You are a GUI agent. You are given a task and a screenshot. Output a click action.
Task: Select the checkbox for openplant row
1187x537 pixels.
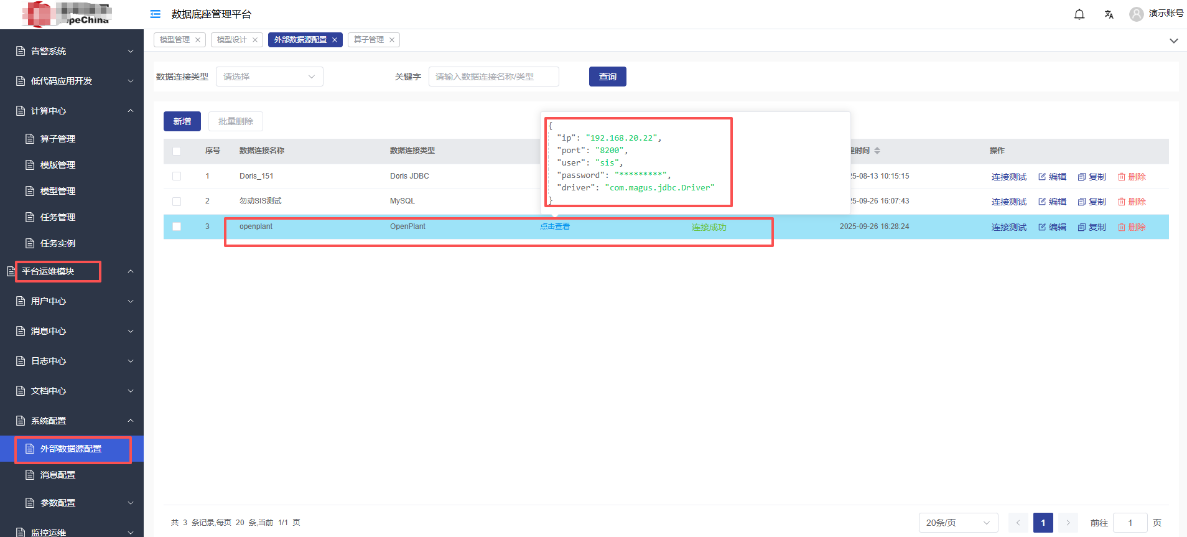(177, 226)
